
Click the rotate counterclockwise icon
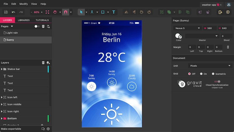coord(142,12)
